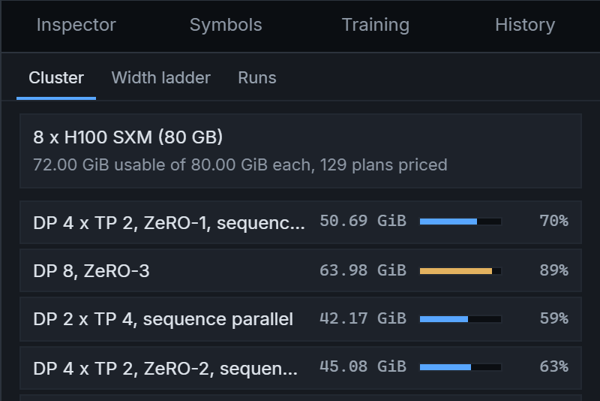Switch to the Symbols tab

click(226, 26)
